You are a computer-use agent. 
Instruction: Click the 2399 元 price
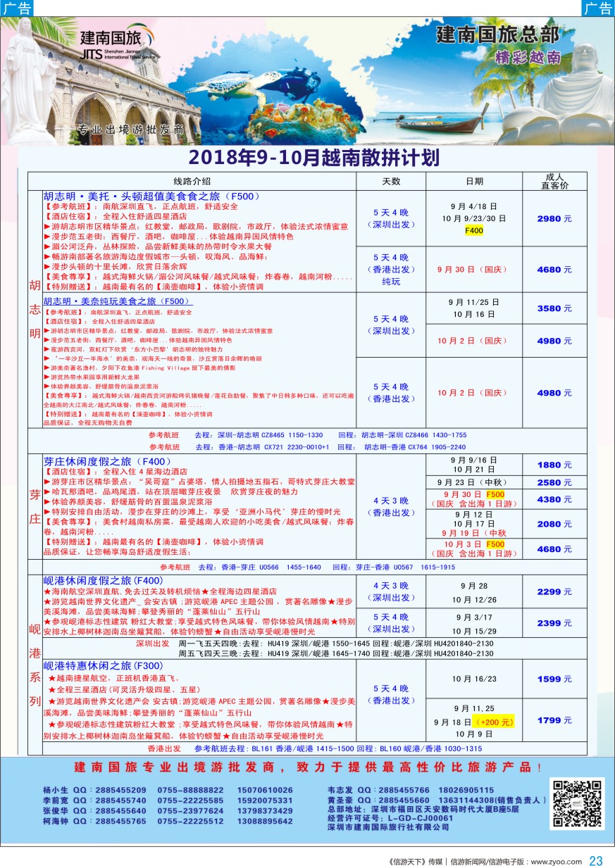[x=554, y=623]
